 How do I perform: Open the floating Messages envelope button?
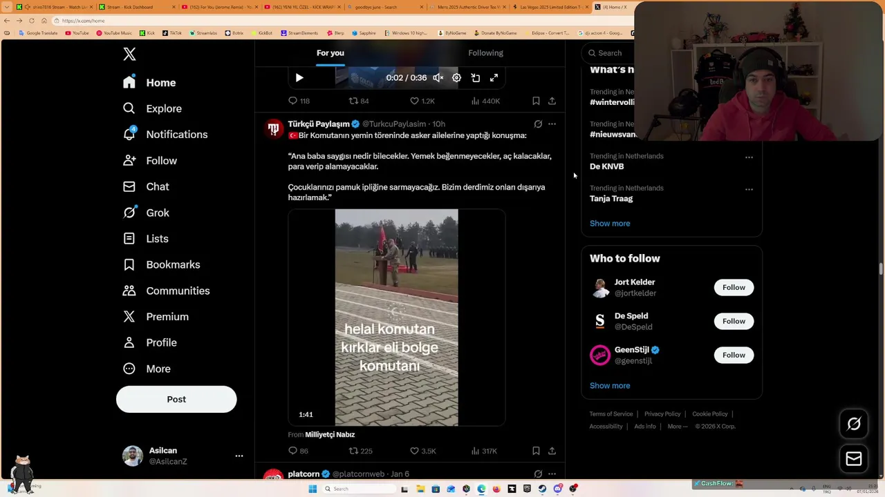click(x=854, y=459)
